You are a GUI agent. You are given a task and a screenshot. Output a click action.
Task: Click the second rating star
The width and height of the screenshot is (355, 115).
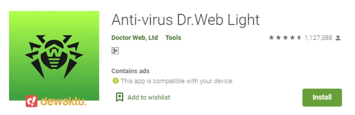click(278, 38)
